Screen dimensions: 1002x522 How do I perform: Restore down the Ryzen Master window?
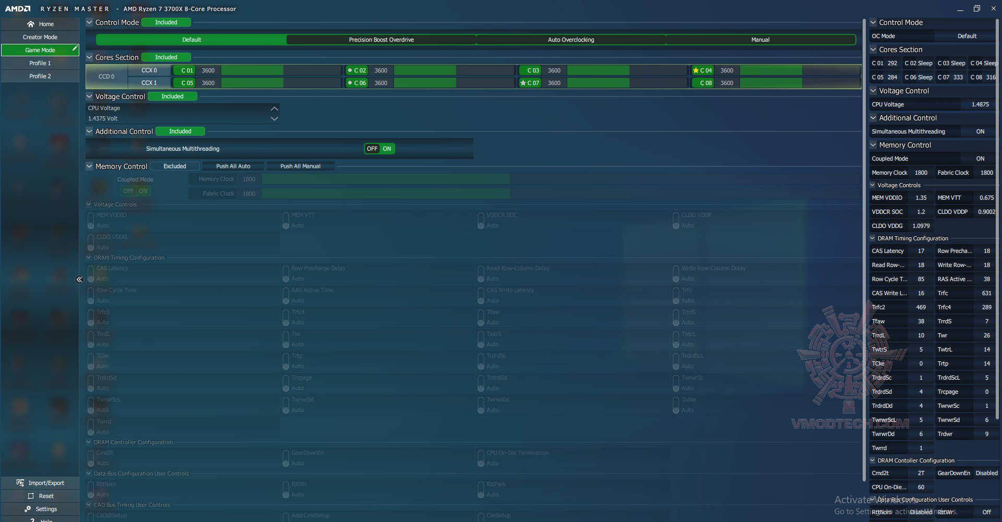977,8
